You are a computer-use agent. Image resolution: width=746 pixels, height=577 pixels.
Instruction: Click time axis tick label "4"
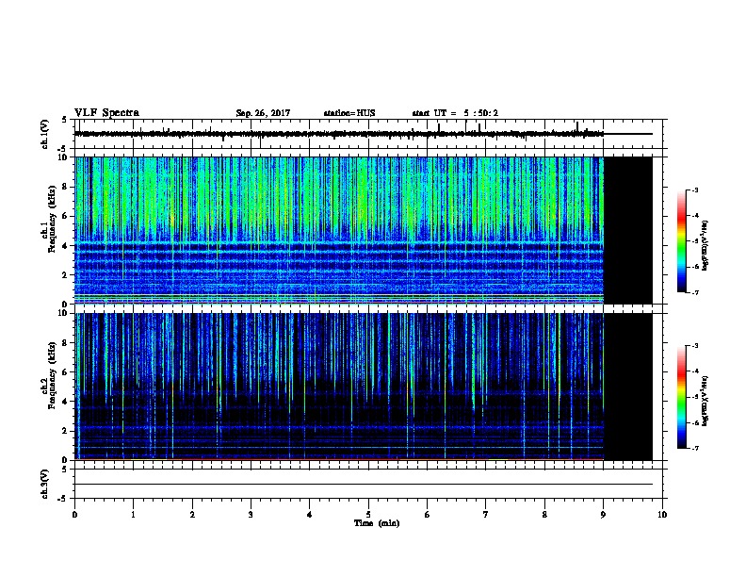pyautogui.click(x=310, y=515)
